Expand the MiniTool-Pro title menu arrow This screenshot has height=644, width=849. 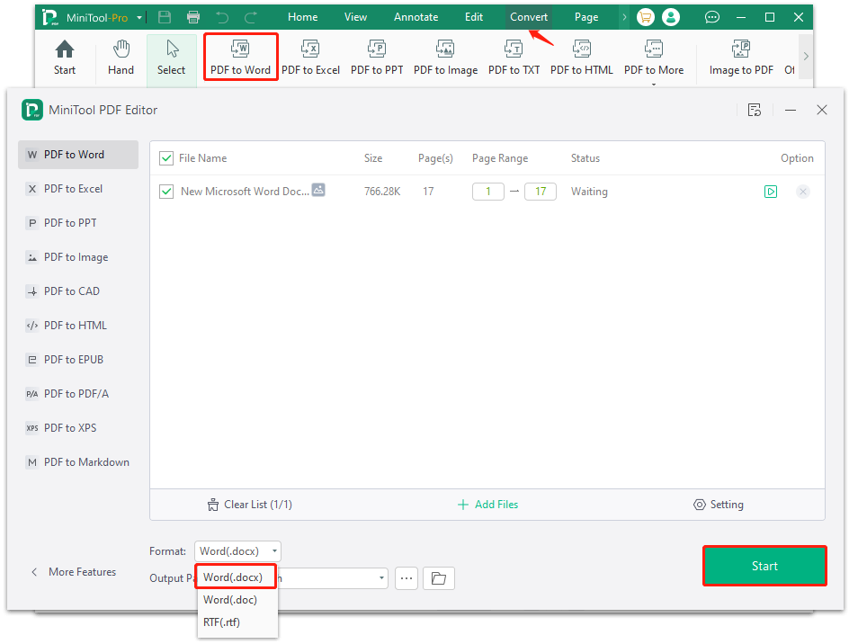pyautogui.click(x=139, y=17)
